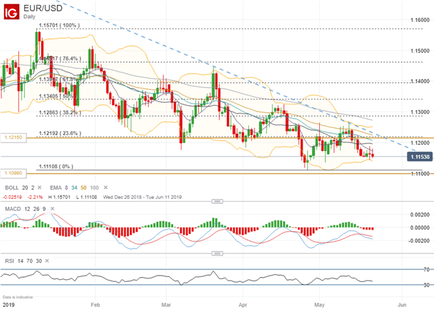Select the 1.10990 price level label
The height and width of the screenshot is (309, 434).
click(13, 173)
